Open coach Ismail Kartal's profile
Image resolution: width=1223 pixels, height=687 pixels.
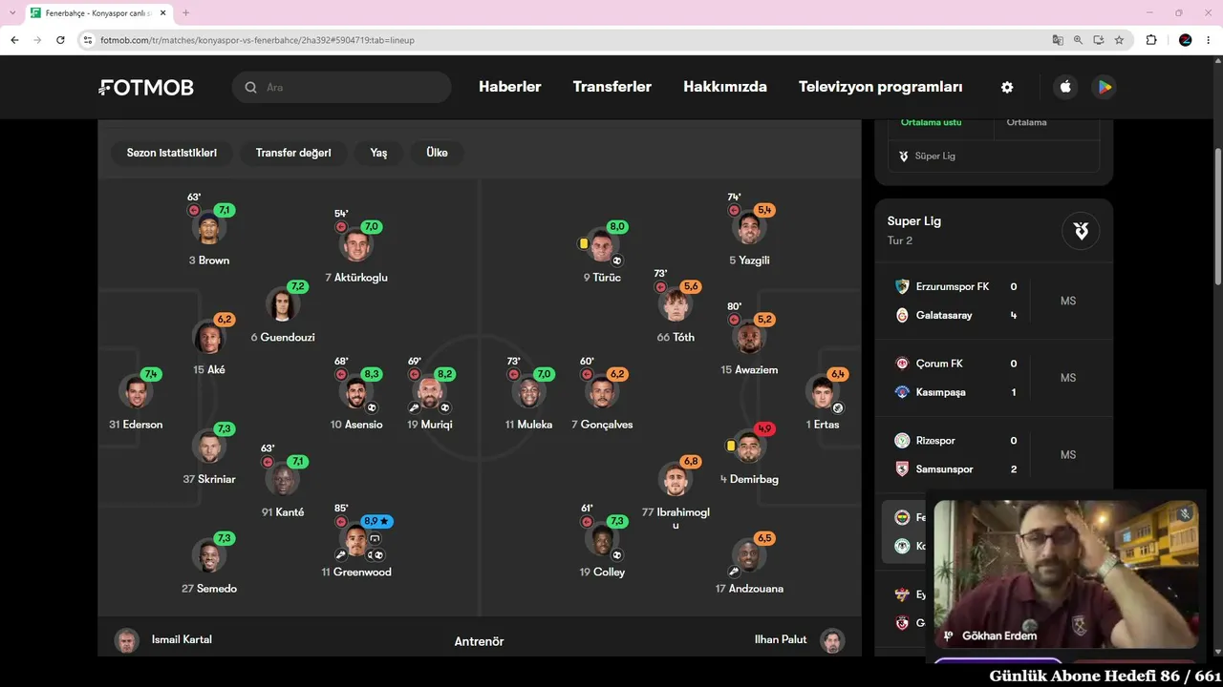point(163,640)
